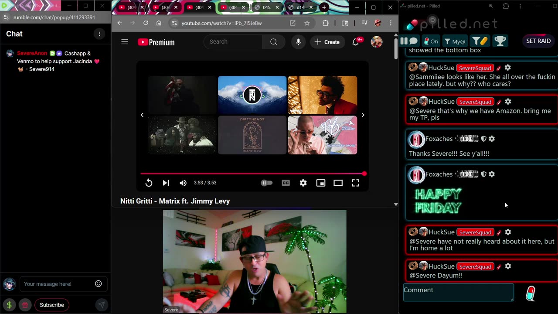Open the Dirty Heads Island Glow thumbnail
Viewport: 558px width, 314px height.
[x=252, y=135]
